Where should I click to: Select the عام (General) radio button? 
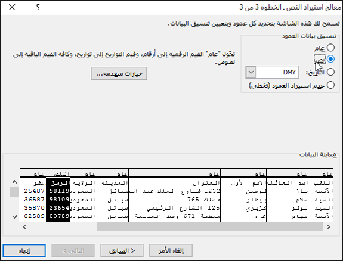click(330, 48)
